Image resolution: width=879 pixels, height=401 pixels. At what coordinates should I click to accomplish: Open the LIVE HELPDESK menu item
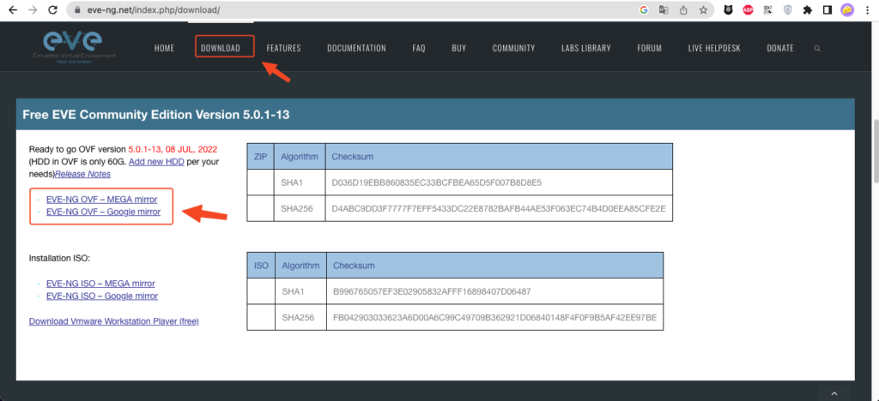714,48
